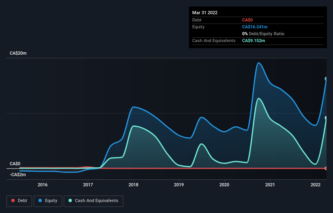Click the 2019 x-axis label
The width and height of the screenshot is (333, 213).
pyautogui.click(x=179, y=185)
